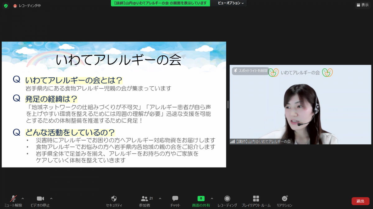Open the チャット chat panel

point(175,201)
